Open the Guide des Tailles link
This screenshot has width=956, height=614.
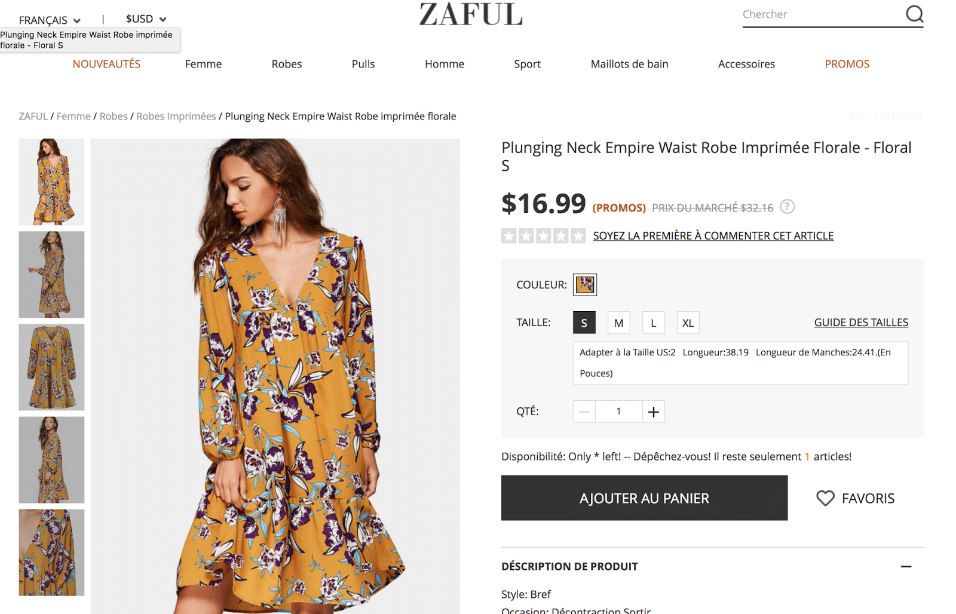(860, 323)
